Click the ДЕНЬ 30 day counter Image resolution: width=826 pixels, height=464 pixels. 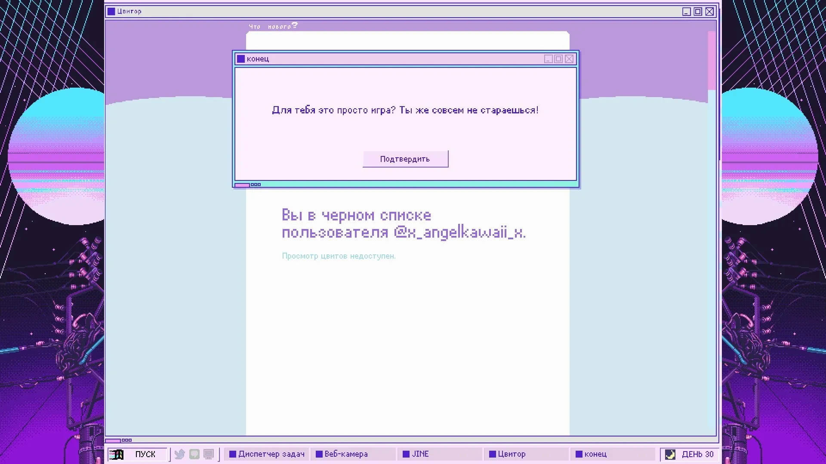point(697,454)
